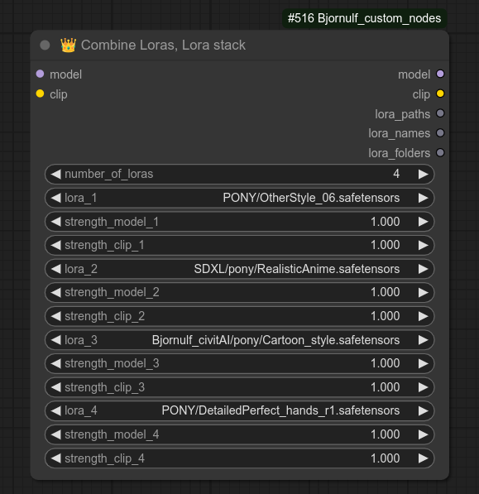This screenshot has height=494, width=479.
Task: Select next lora_2 with right arrow
Action: pos(424,269)
